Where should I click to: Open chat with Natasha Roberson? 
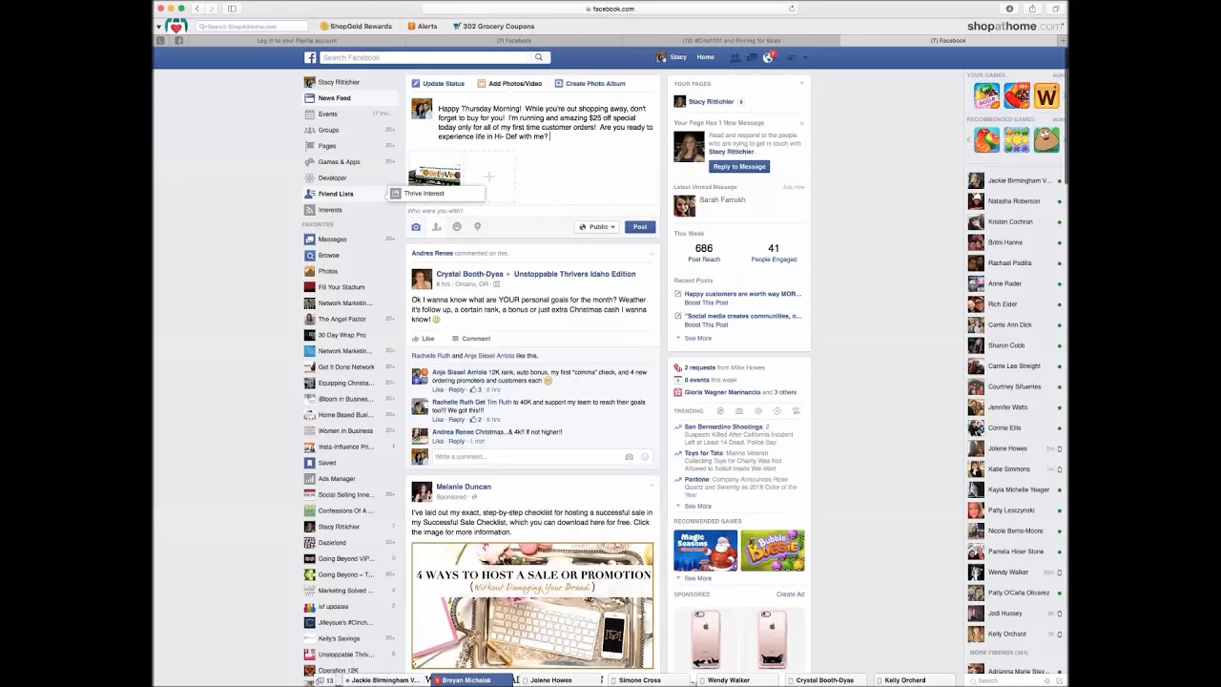[1014, 201]
